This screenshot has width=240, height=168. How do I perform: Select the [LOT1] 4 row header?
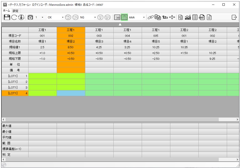coord(15,93)
